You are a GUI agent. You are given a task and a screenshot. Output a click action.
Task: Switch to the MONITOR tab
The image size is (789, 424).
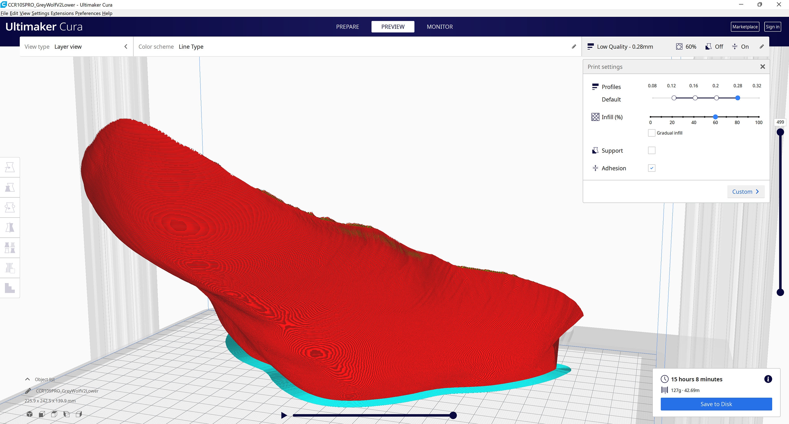439,27
